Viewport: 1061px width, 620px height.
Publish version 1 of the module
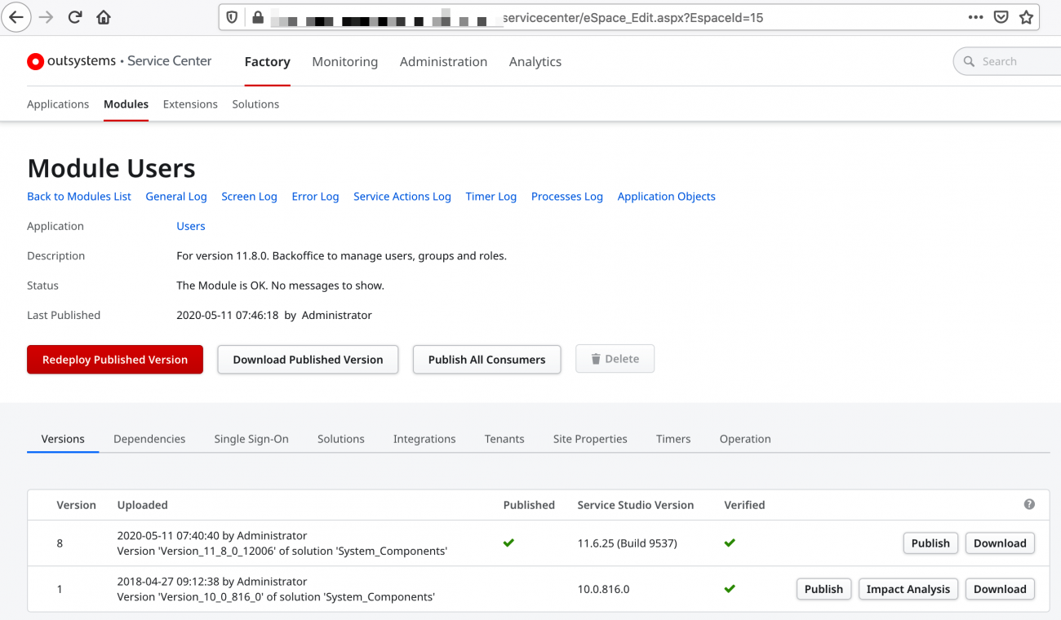tap(823, 589)
